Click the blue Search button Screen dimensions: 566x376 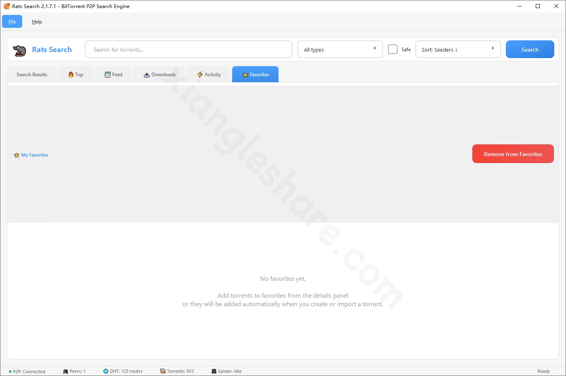coord(530,49)
